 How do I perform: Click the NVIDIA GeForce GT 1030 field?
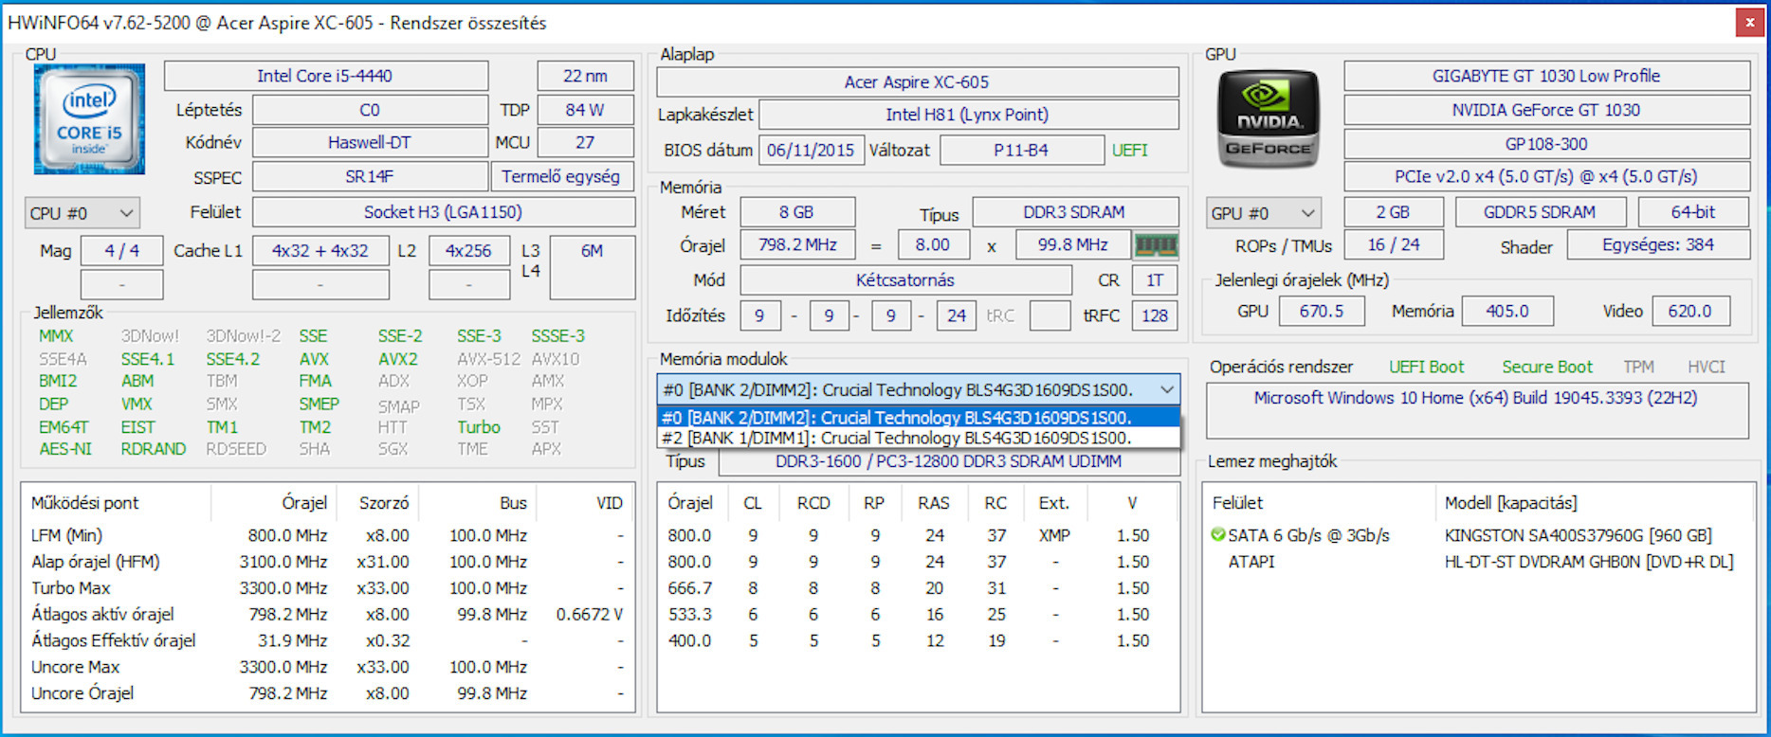tap(1546, 110)
